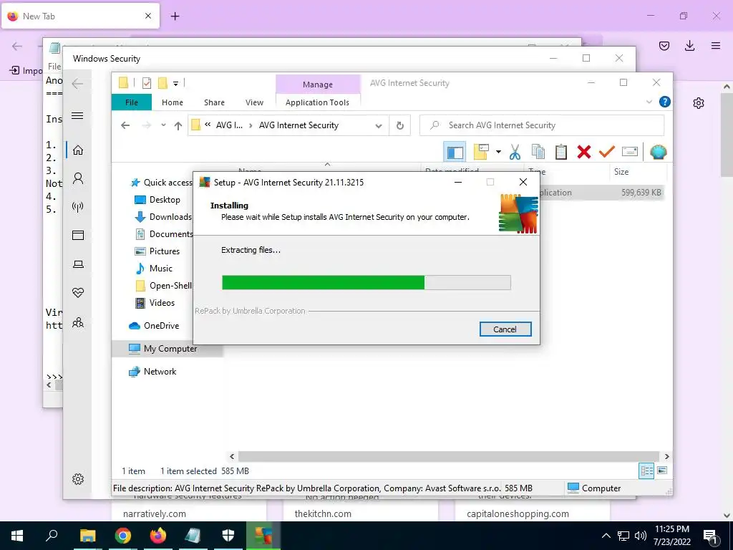The image size is (733, 550).
Task: Open Firefox Downloads arrow icon
Action: pyautogui.click(x=689, y=46)
